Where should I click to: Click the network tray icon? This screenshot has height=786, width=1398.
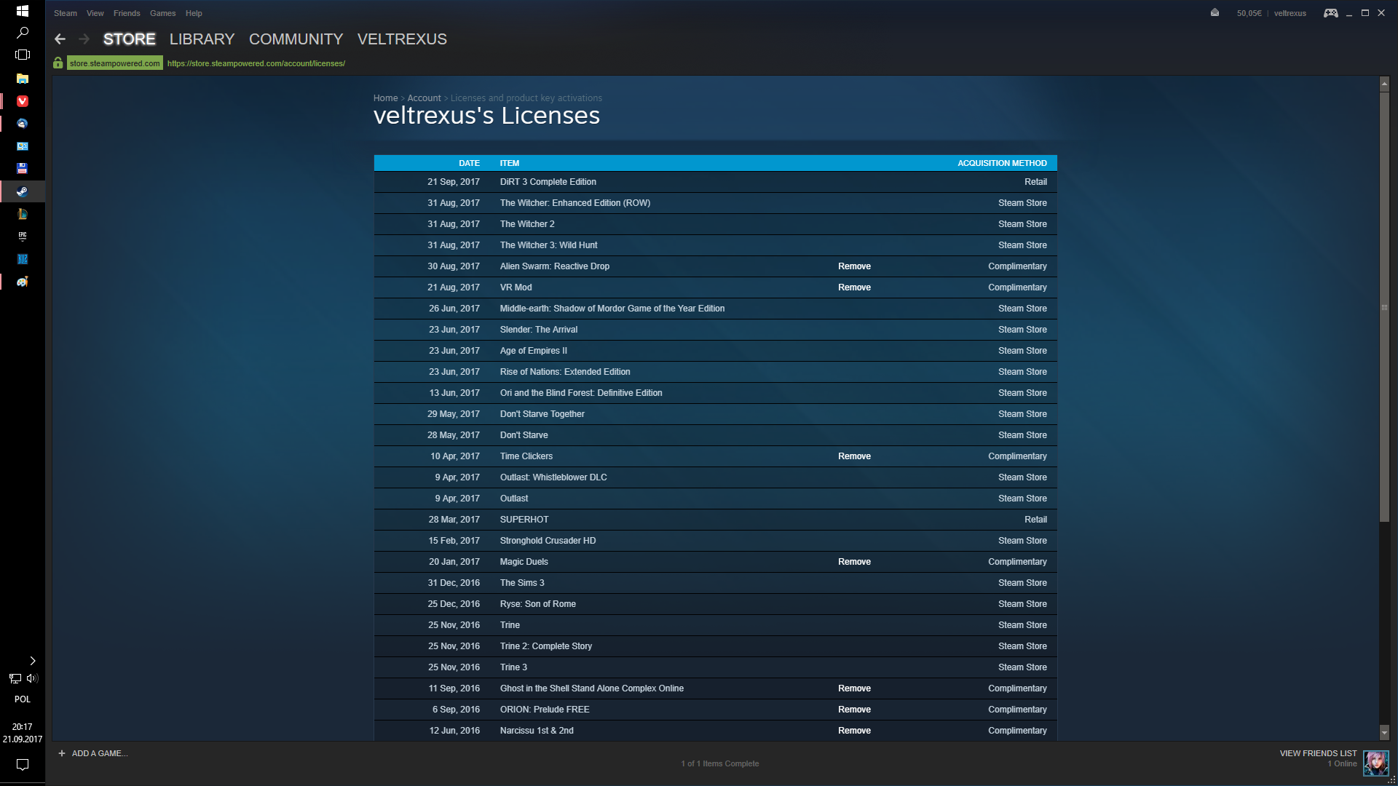(x=15, y=678)
